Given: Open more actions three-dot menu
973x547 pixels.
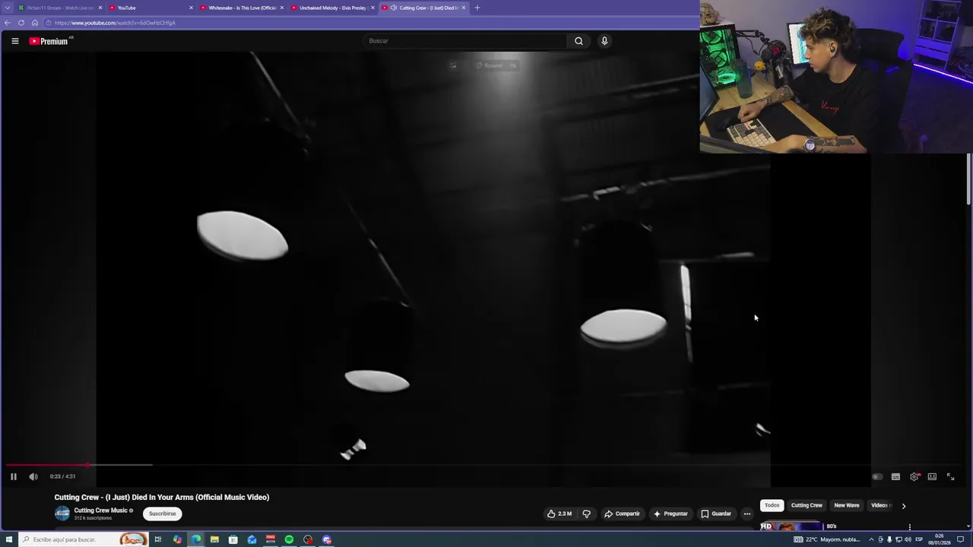Looking at the screenshot, I should [x=747, y=514].
